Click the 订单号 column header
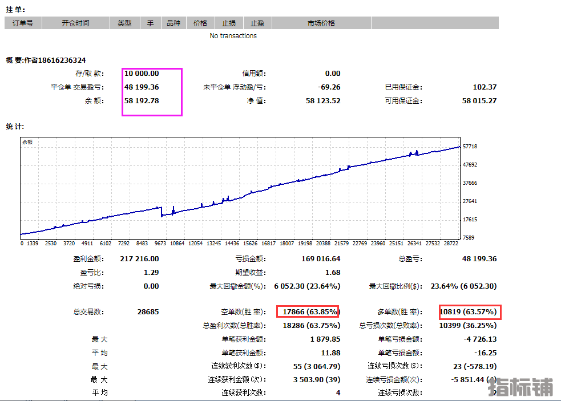The width and height of the screenshot is (561, 401). pos(23,23)
